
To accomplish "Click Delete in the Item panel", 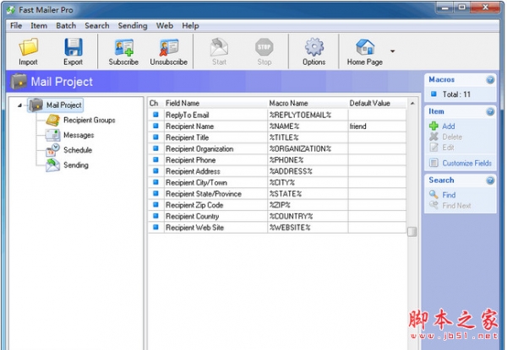I will (x=452, y=137).
